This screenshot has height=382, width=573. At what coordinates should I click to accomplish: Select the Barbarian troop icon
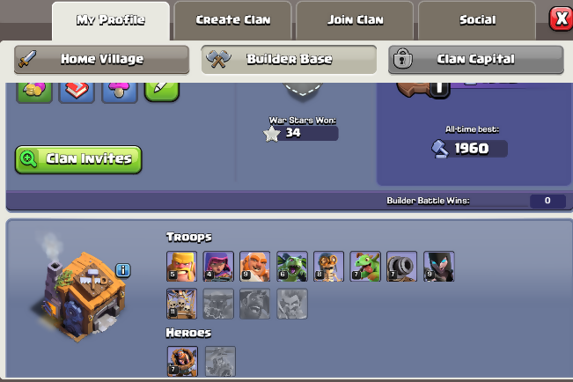(x=181, y=266)
